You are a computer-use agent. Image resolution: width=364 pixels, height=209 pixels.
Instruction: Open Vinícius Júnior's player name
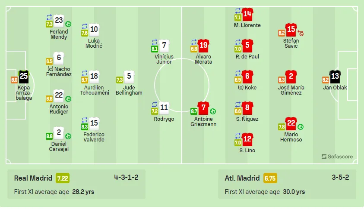pos(164,59)
